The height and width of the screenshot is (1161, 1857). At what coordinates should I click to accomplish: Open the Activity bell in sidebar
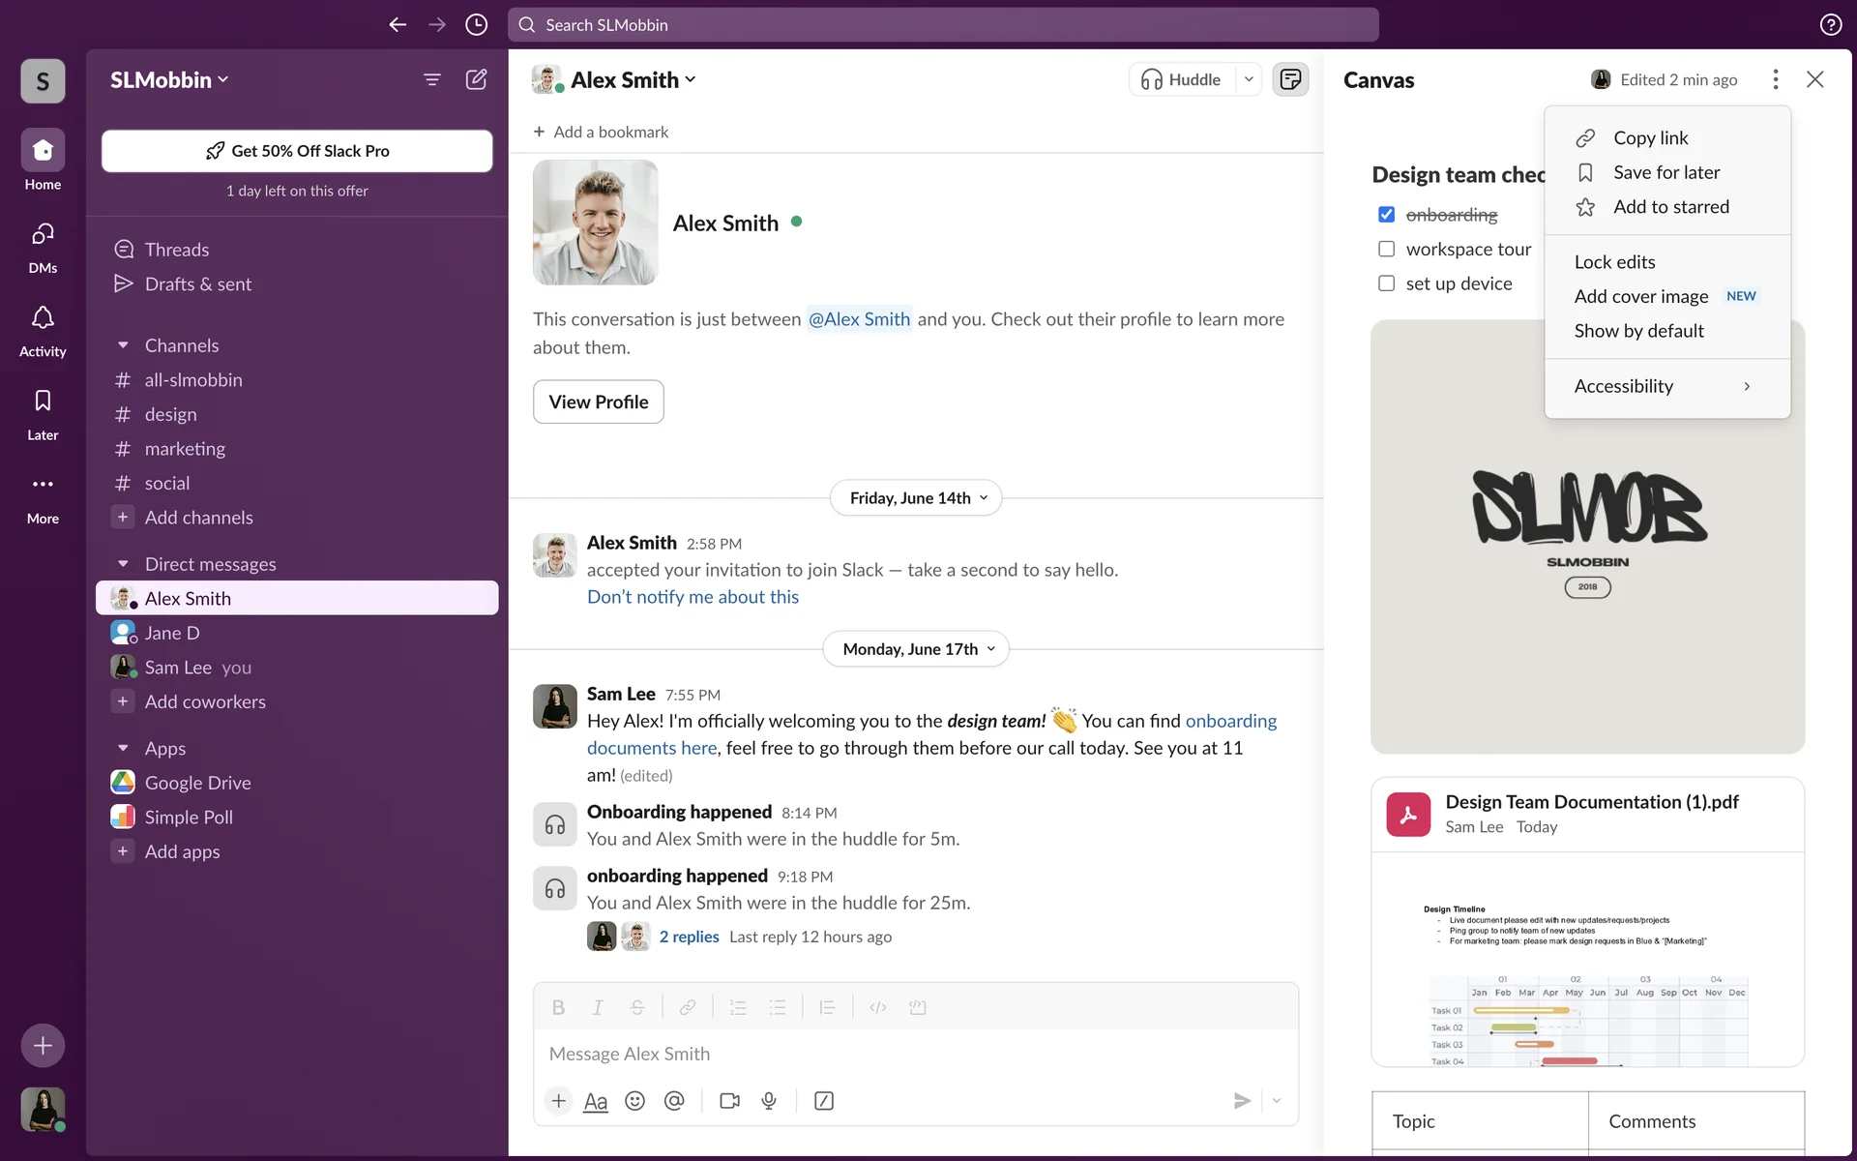pyautogui.click(x=43, y=329)
